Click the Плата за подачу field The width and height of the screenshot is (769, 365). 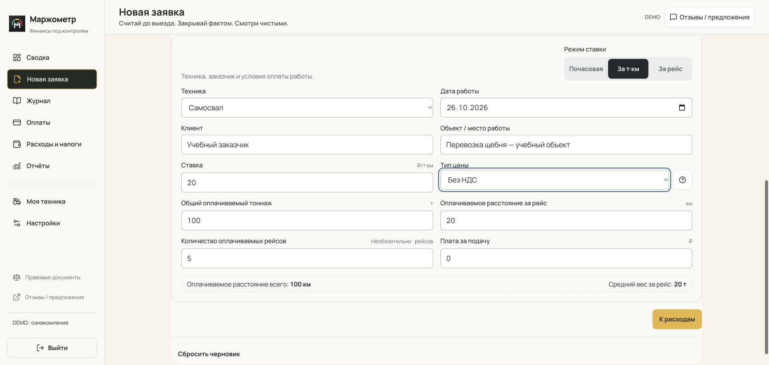566,259
